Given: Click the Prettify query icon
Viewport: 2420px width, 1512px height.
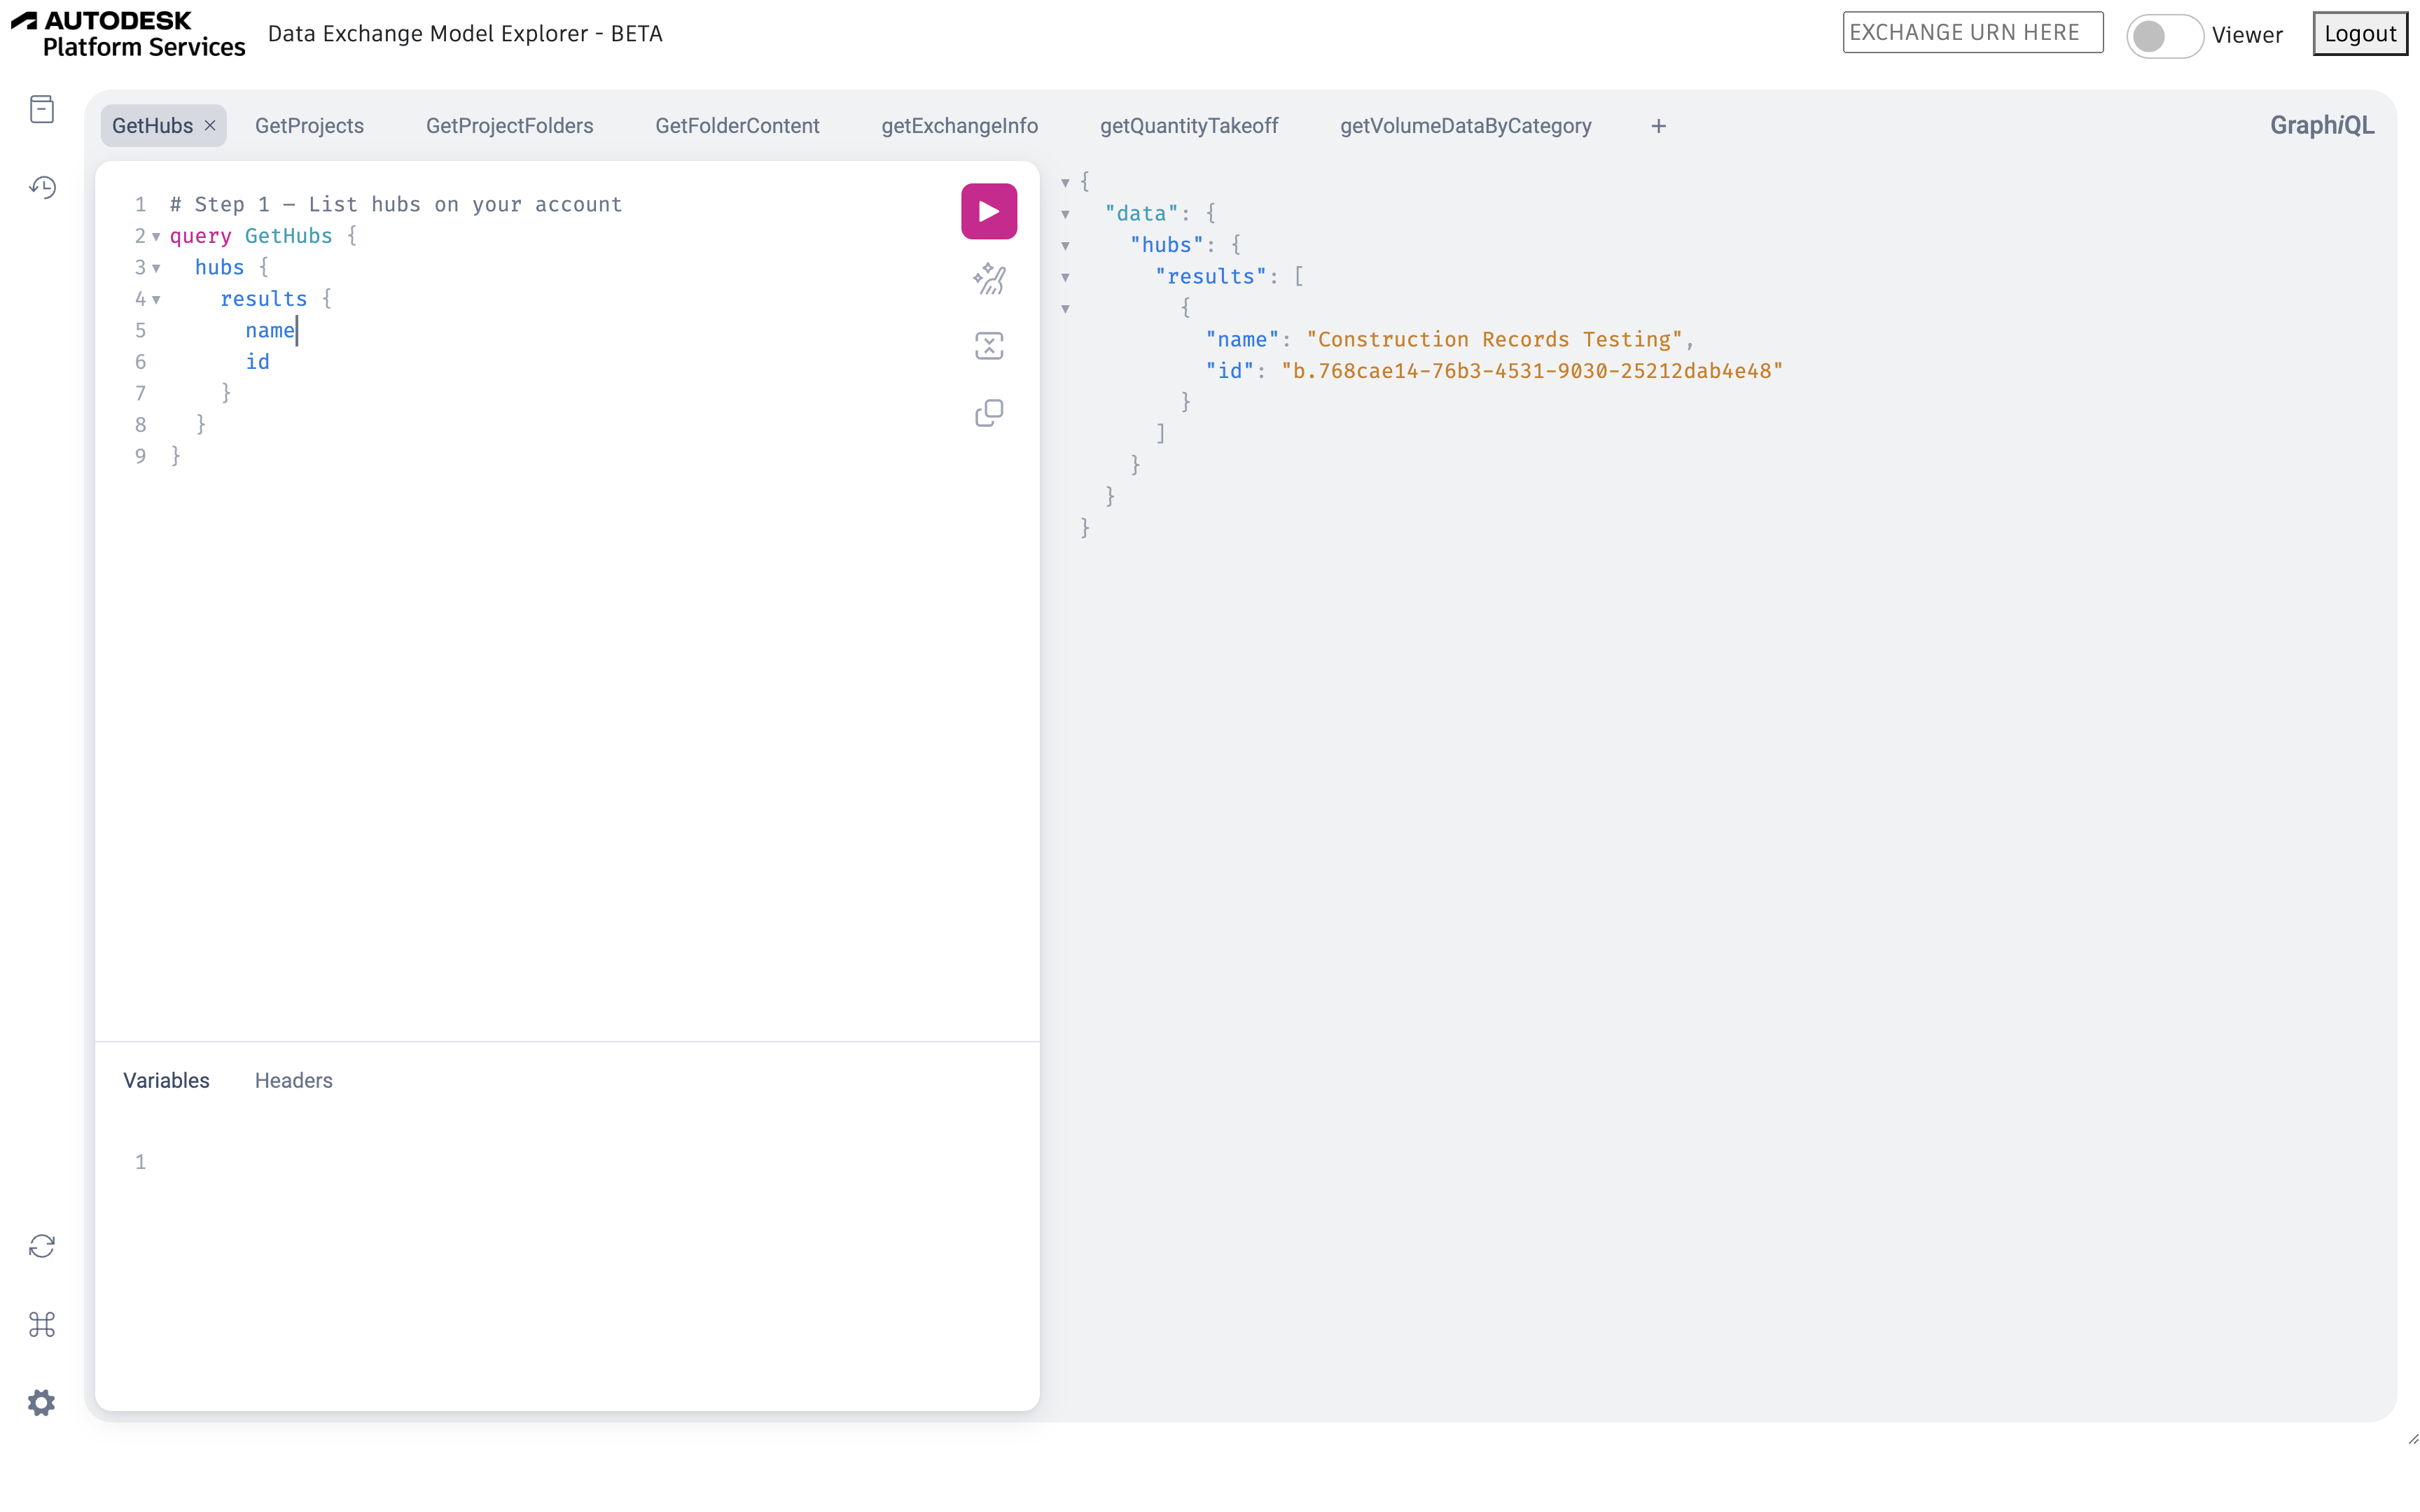Looking at the screenshot, I should point(988,279).
